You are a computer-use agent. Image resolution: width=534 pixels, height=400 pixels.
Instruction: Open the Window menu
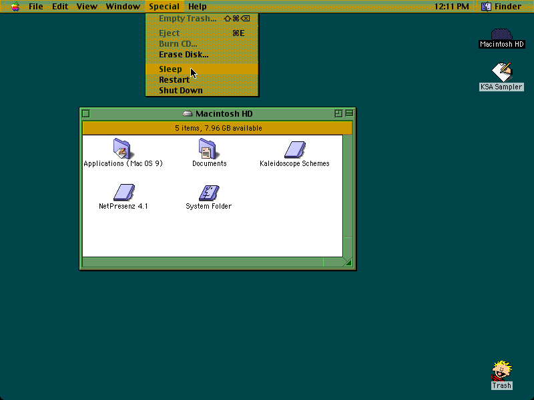(x=123, y=6)
